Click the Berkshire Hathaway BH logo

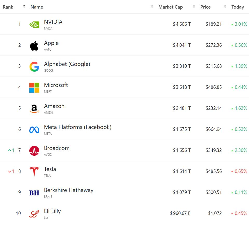(34, 193)
